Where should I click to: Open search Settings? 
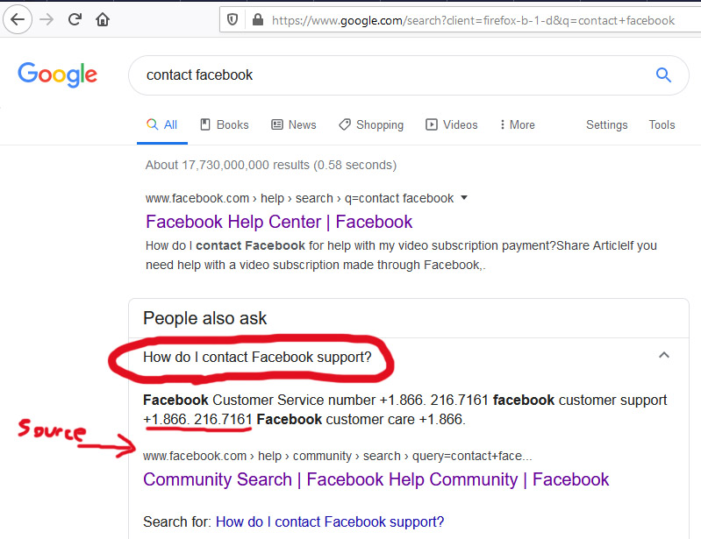[x=606, y=125]
